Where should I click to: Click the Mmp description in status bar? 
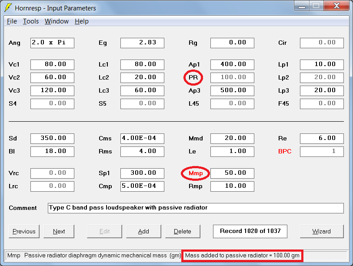[x=94, y=256]
